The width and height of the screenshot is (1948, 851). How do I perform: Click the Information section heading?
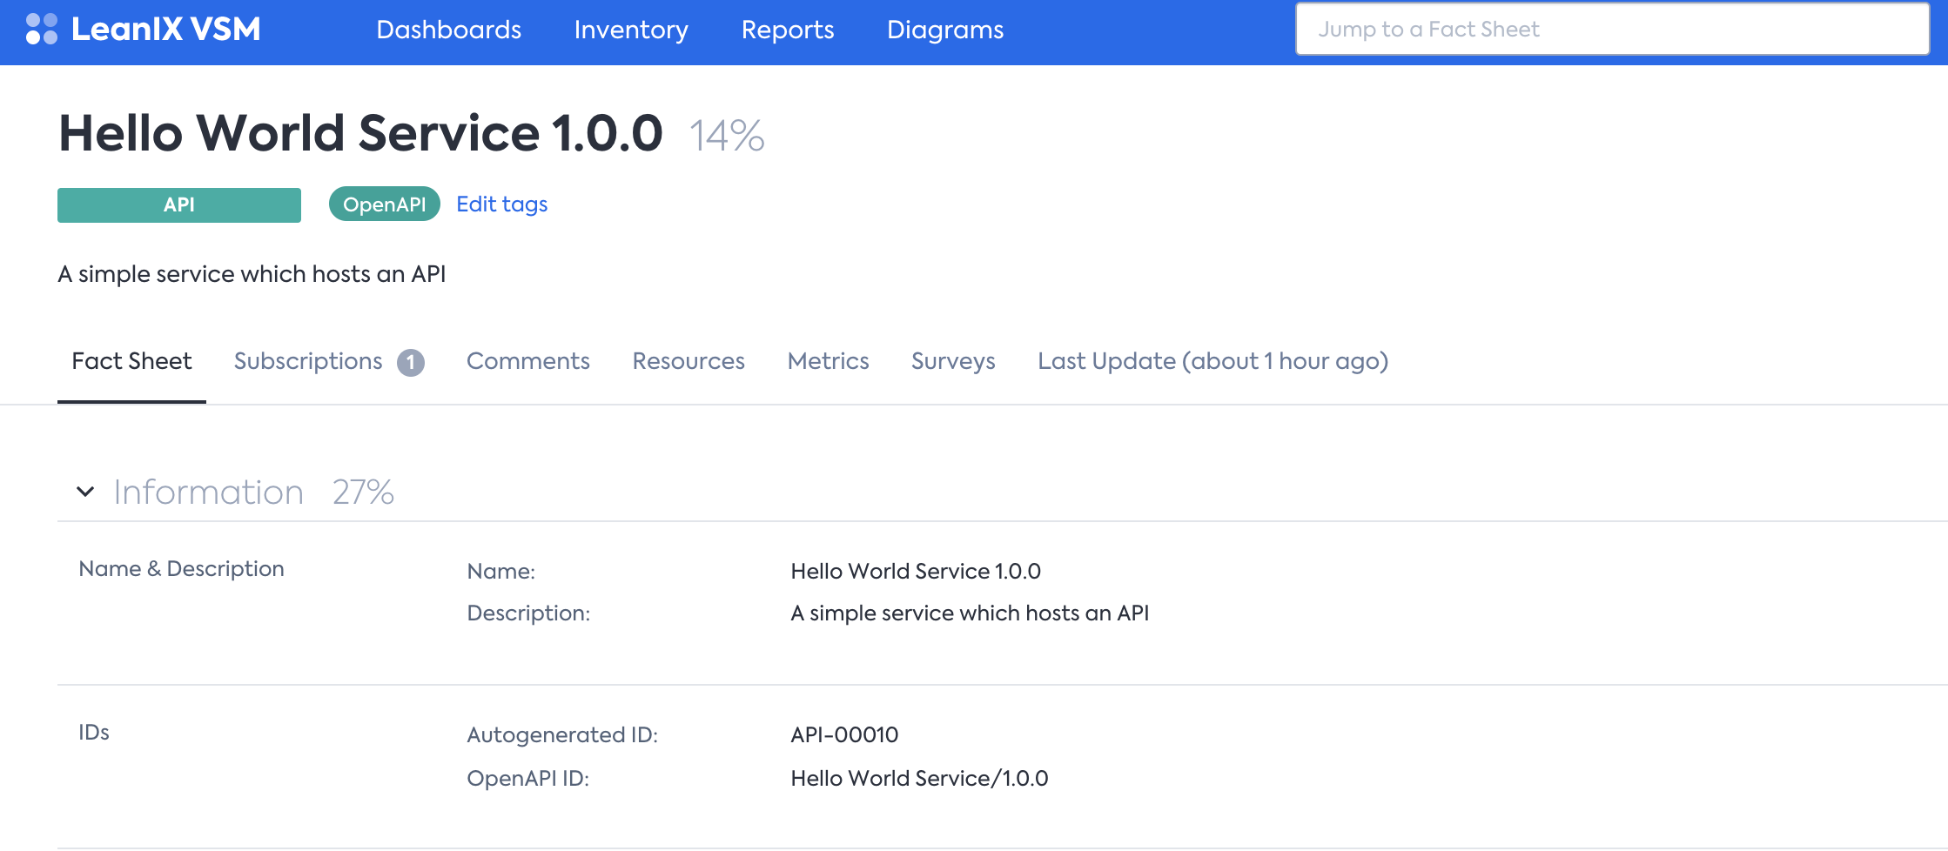[209, 493]
